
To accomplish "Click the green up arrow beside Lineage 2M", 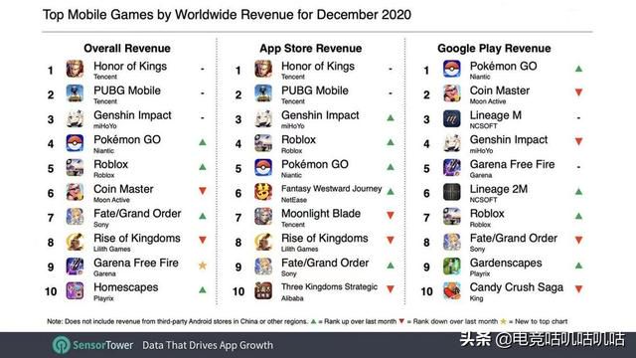I will click(x=578, y=191).
